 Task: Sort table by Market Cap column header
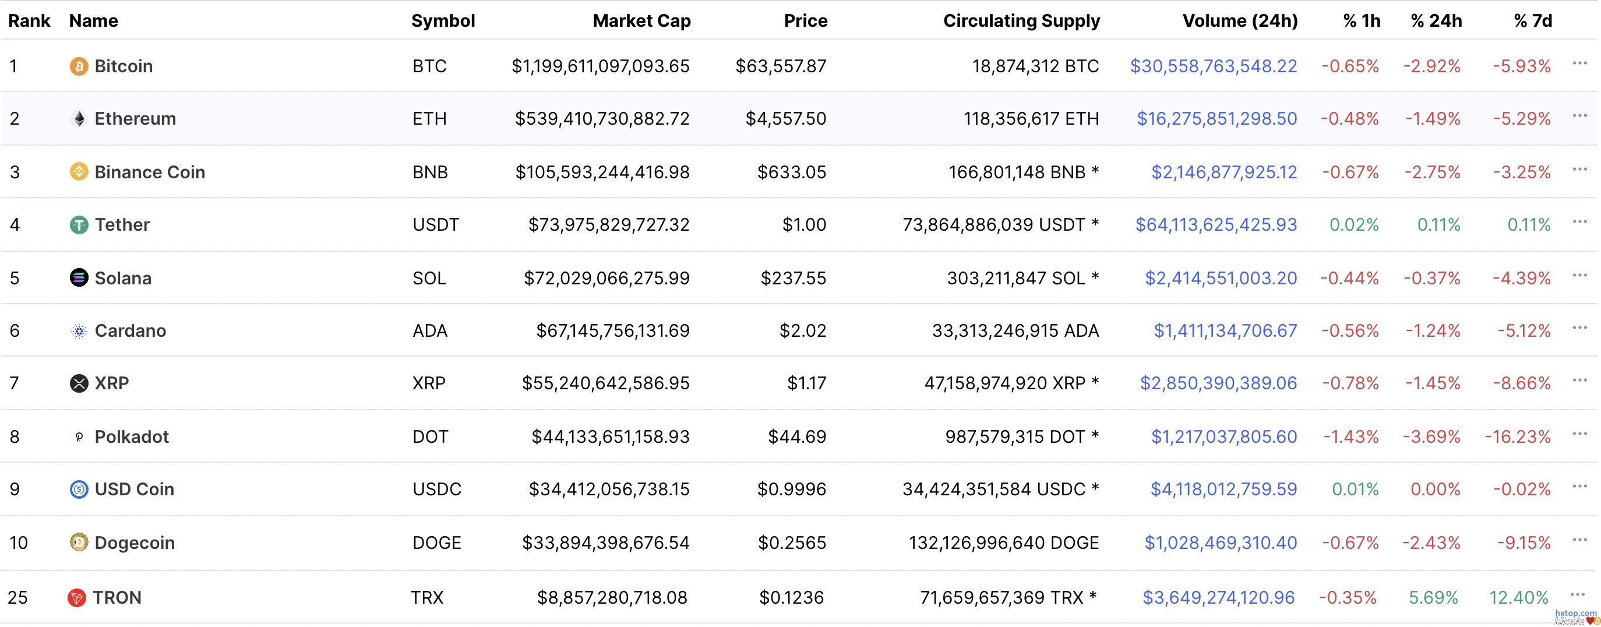pos(641,20)
